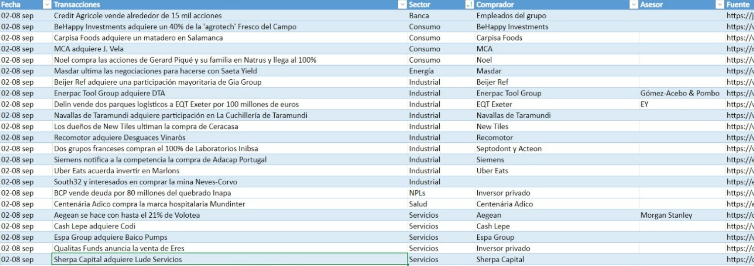Select the 'Servicios' sector in the Cash Lepe row
Screen dimensions: 754x266
click(441, 226)
